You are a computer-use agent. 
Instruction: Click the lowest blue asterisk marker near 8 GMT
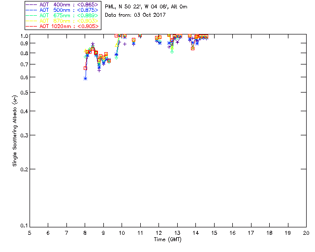85,78
